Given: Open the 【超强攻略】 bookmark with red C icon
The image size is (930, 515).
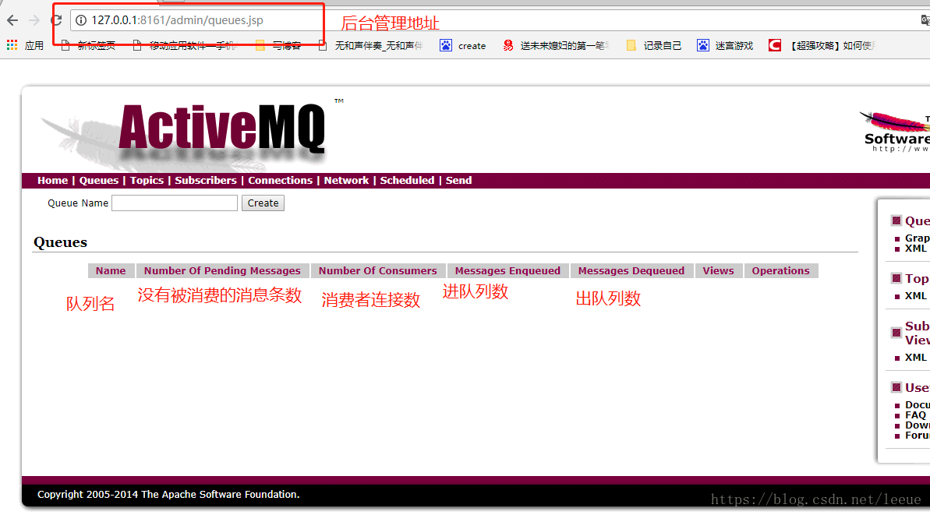Looking at the screenshot, I should [822, 46].
